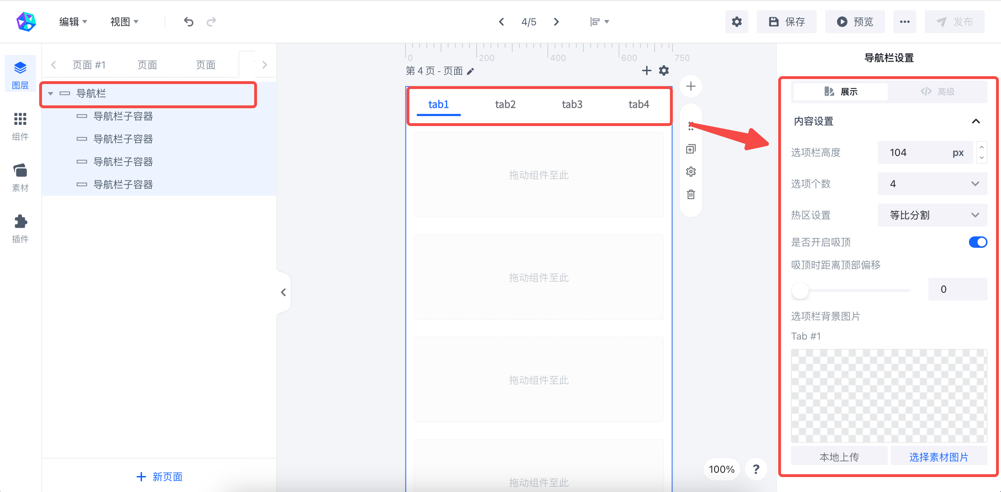The width and height of the screenshot is (1001, 492).
Task: Toggle 是否开启吸顶 switch
Action: coord(977,242)
